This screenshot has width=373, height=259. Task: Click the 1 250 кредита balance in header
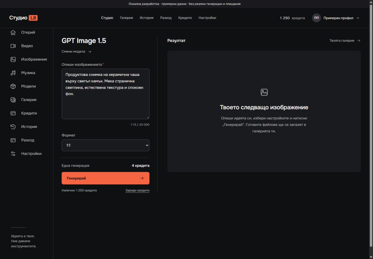[x=292, y=18]
